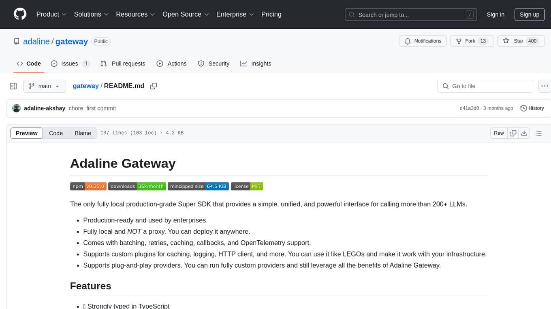
Task: Click the gateway breadcrumb link
Action: point(86,86)
